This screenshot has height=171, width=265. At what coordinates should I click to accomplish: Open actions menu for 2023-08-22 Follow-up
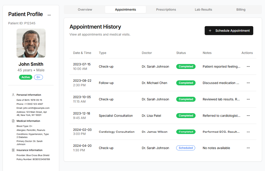tap(248, 83)
